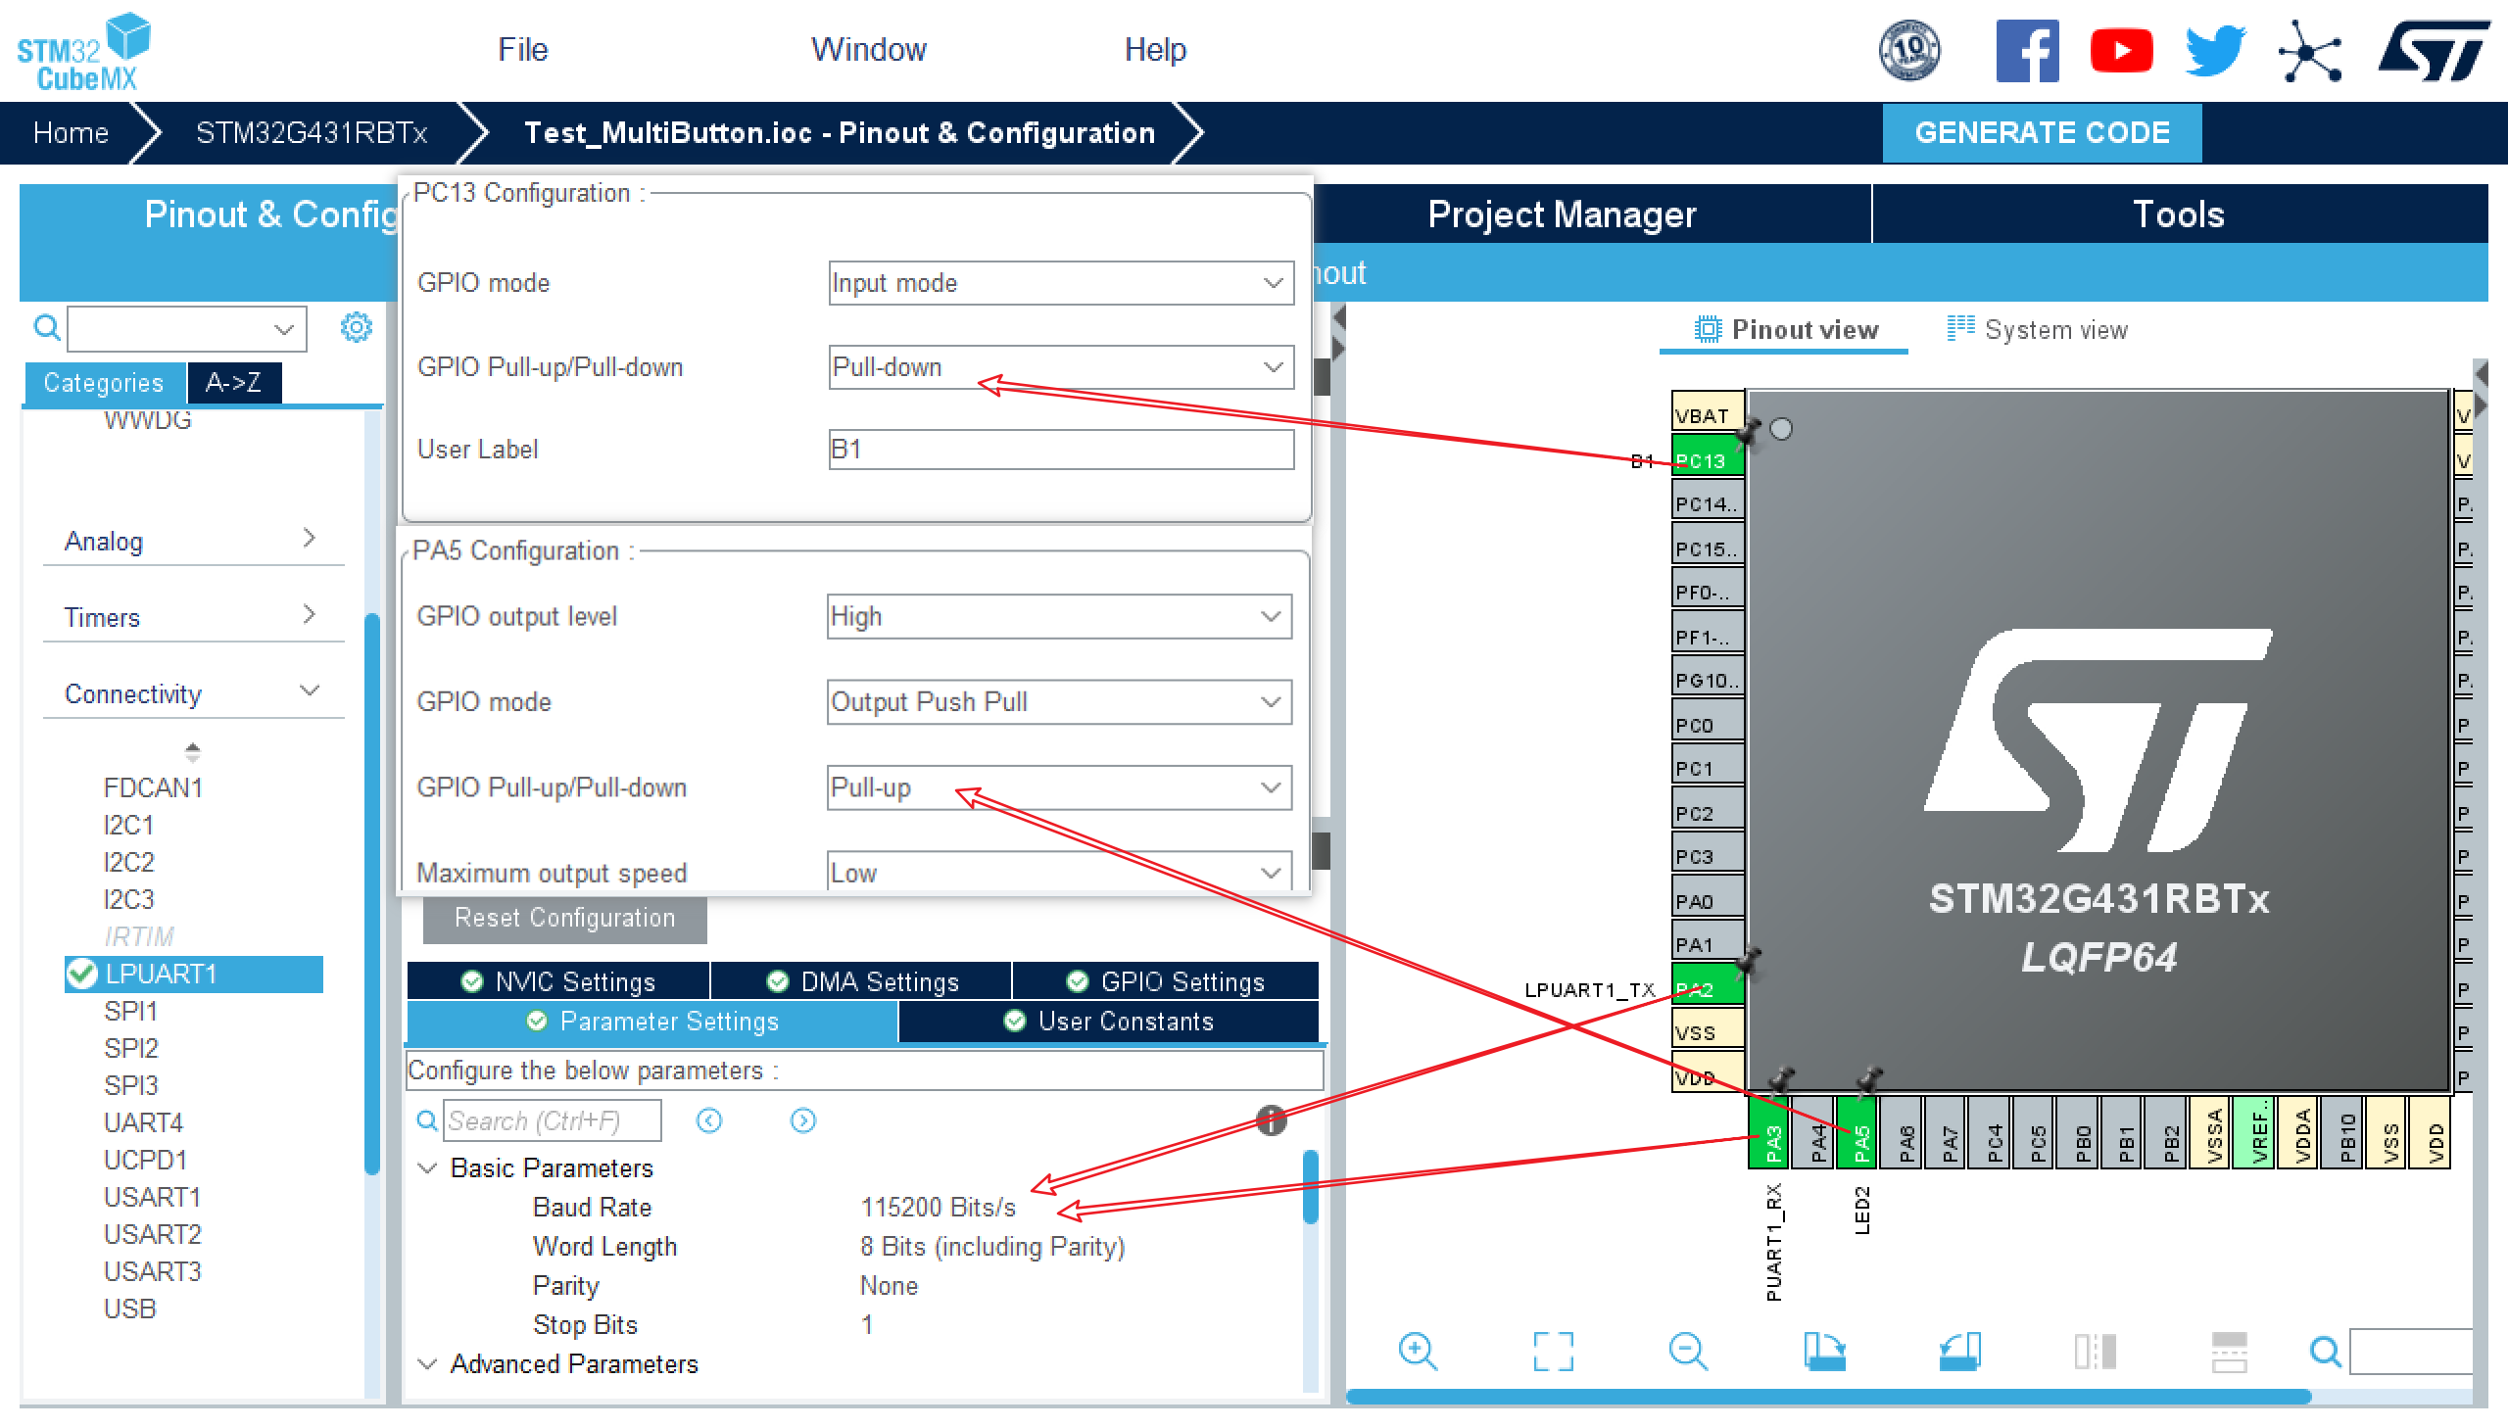
Task: Click the ST community network icon
Action: 2310,51
